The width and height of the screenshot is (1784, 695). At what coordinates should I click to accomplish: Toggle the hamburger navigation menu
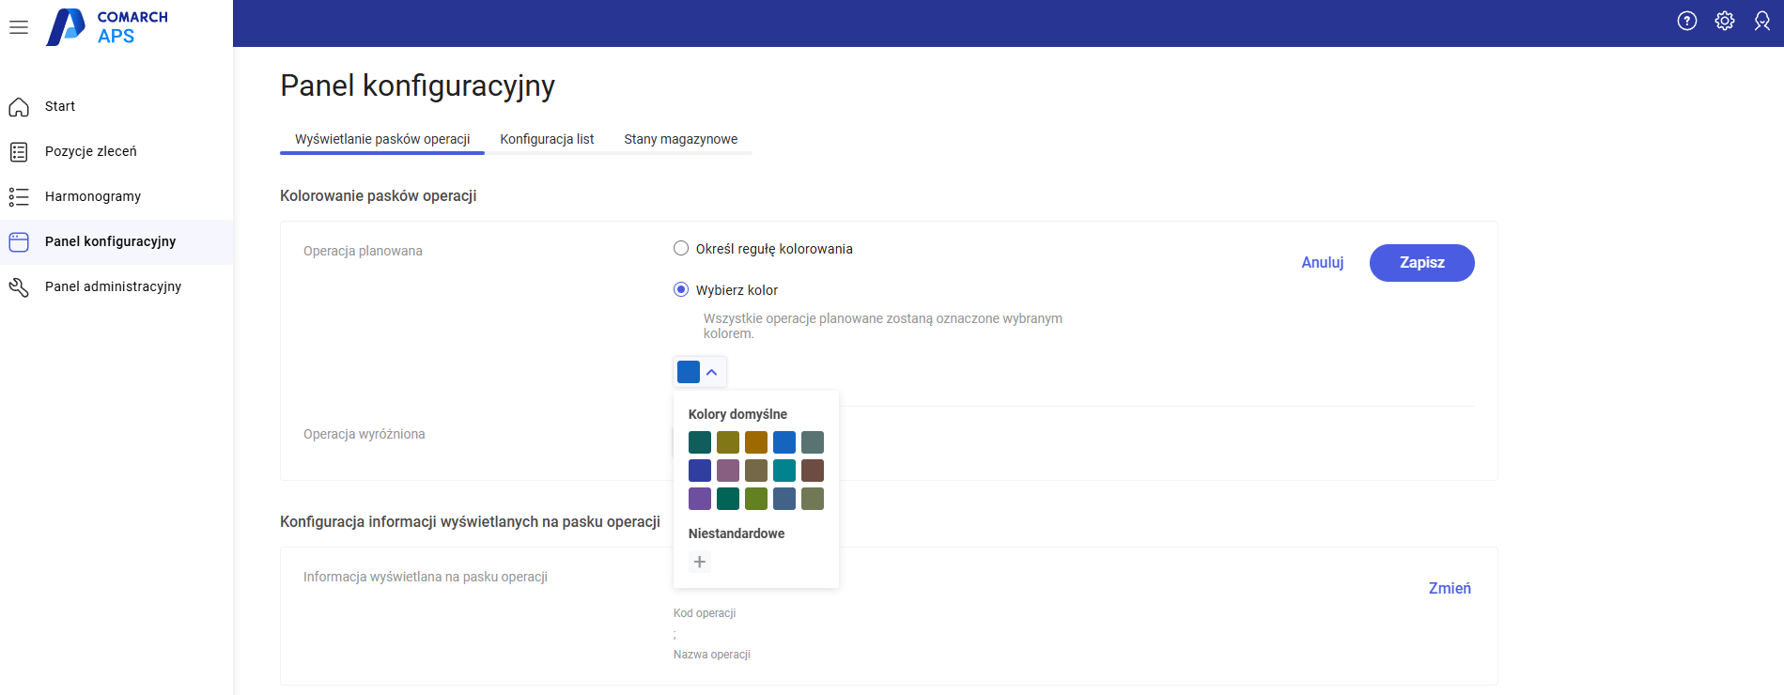click(x=19, y=27)
